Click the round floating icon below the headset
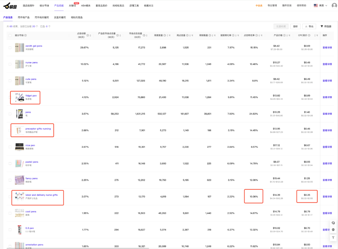 [x=333, y=230]
